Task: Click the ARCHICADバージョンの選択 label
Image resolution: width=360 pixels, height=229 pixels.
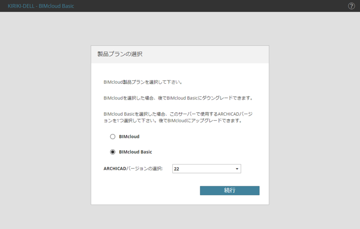Action: pos(133,169)
